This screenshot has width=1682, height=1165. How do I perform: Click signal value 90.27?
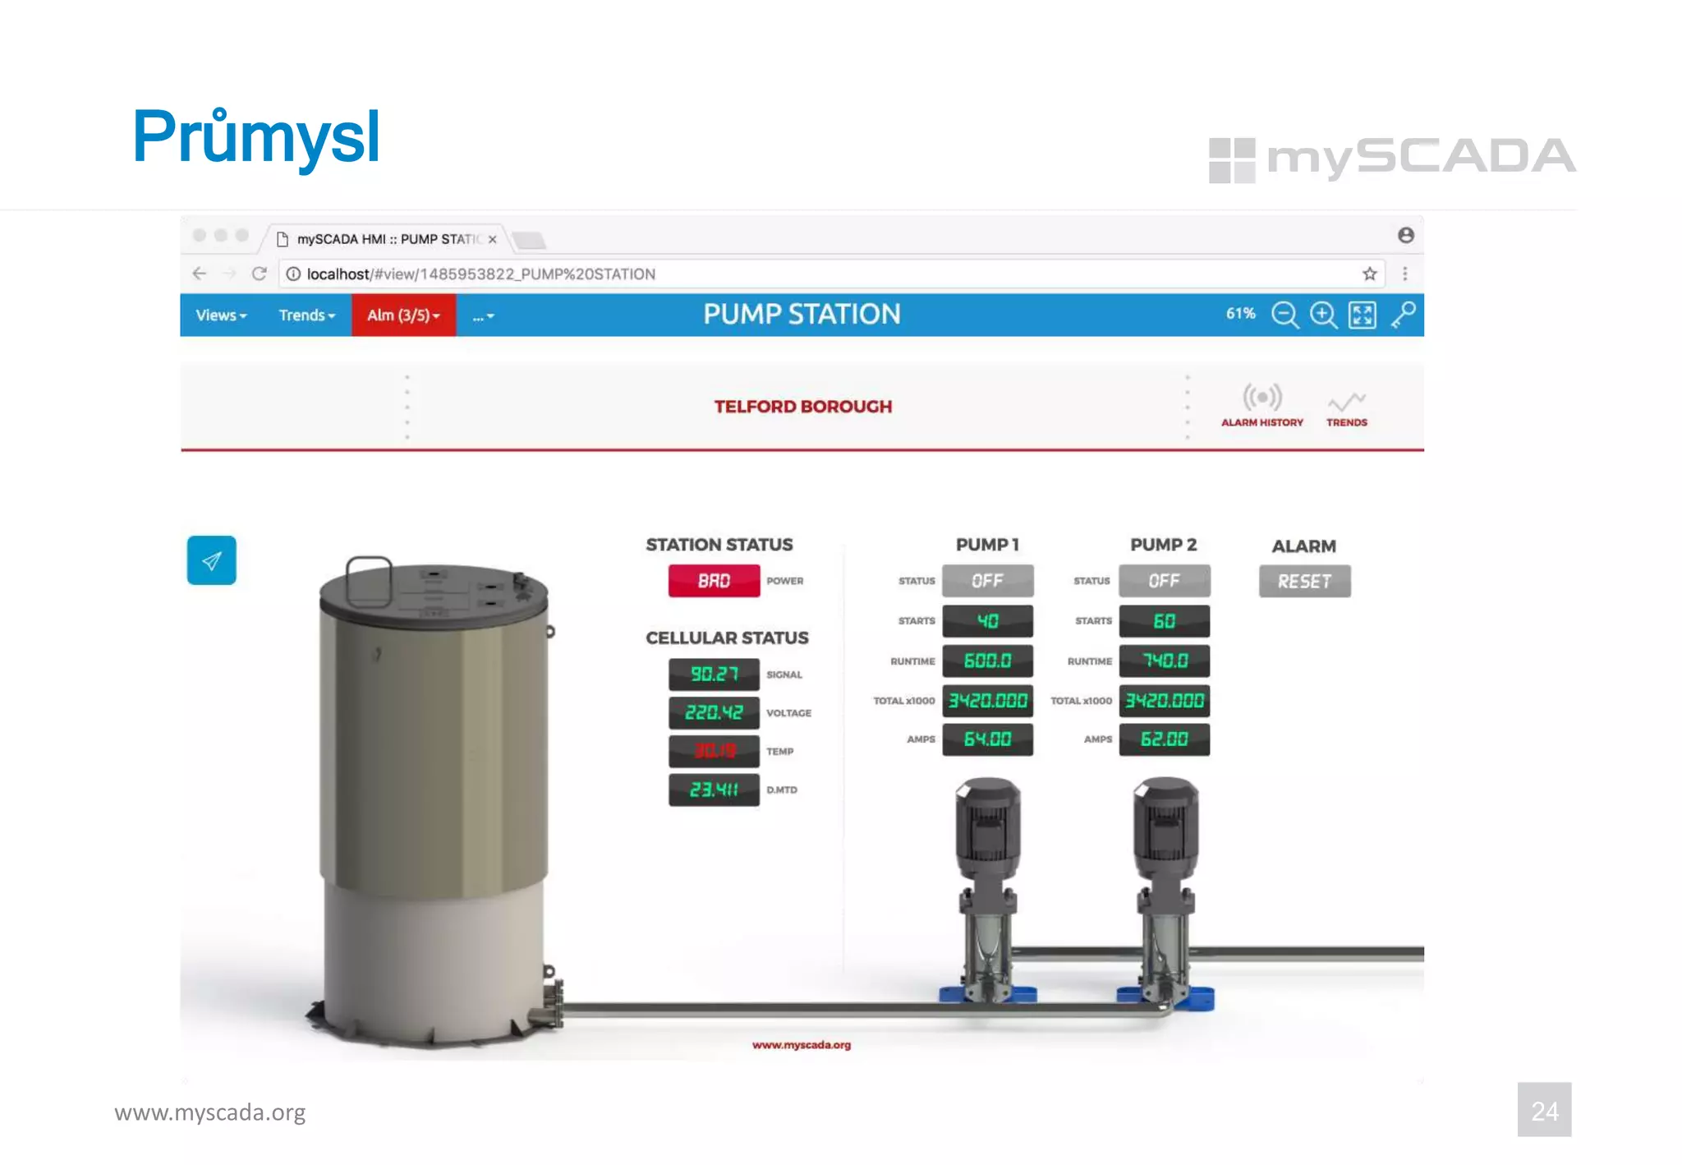[x=714, y=675]
